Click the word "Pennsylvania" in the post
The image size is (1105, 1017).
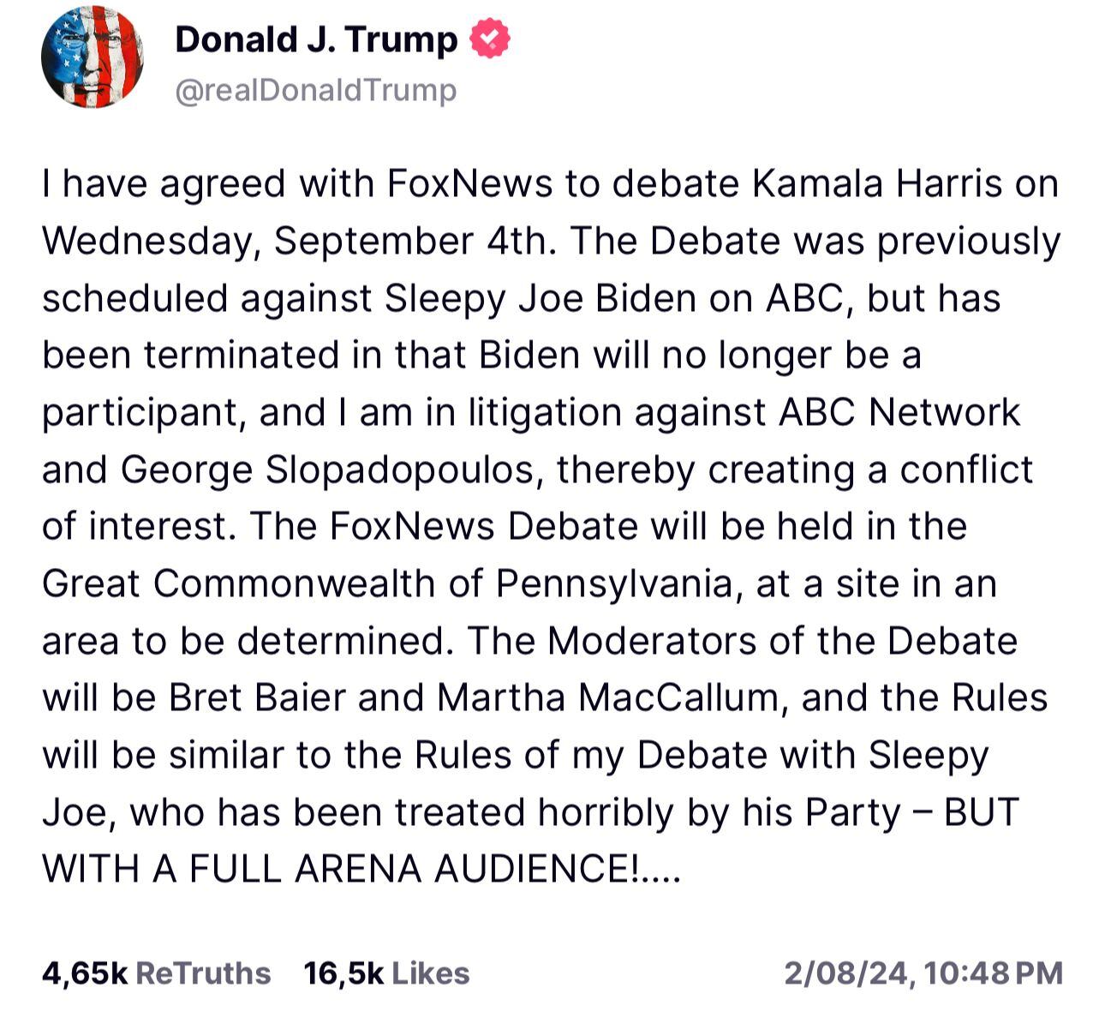point(613,584)
